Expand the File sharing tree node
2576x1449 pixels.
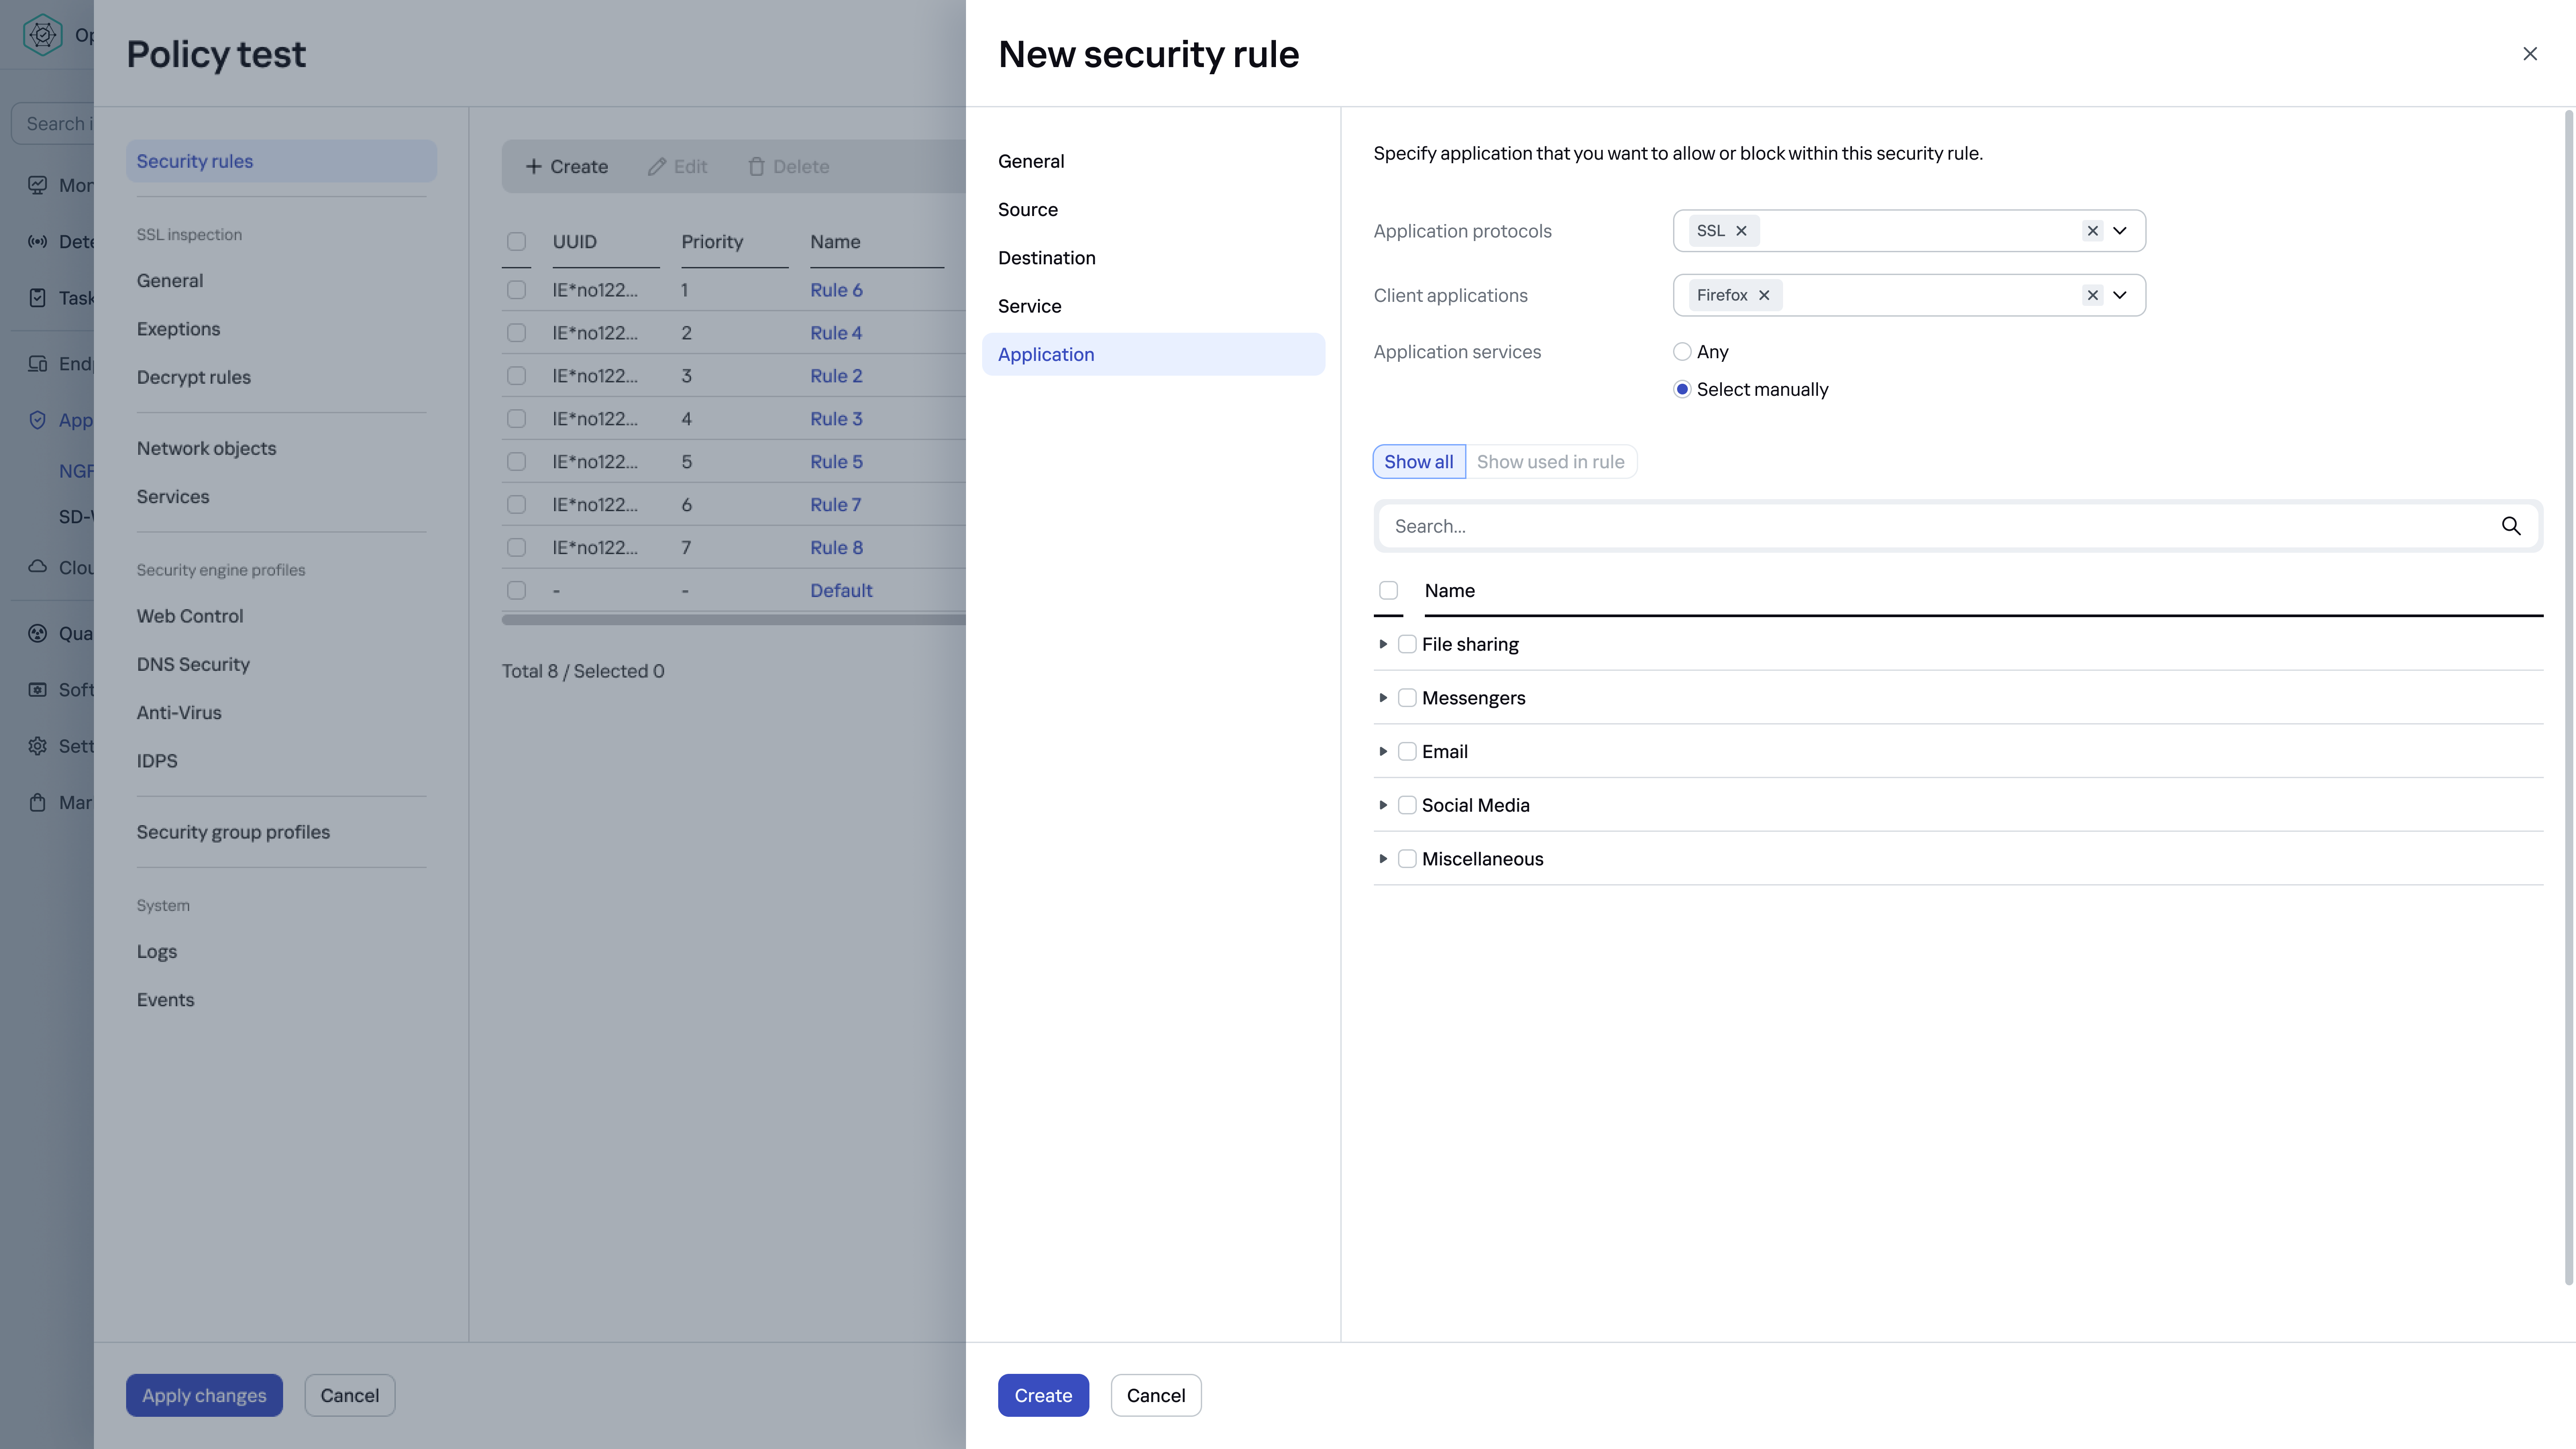(x=1383, y=644)
